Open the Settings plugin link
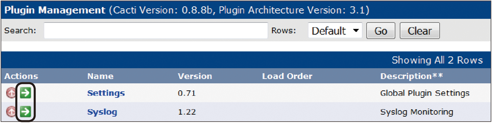This screenshot has height=123, width=492. [106, 93]
